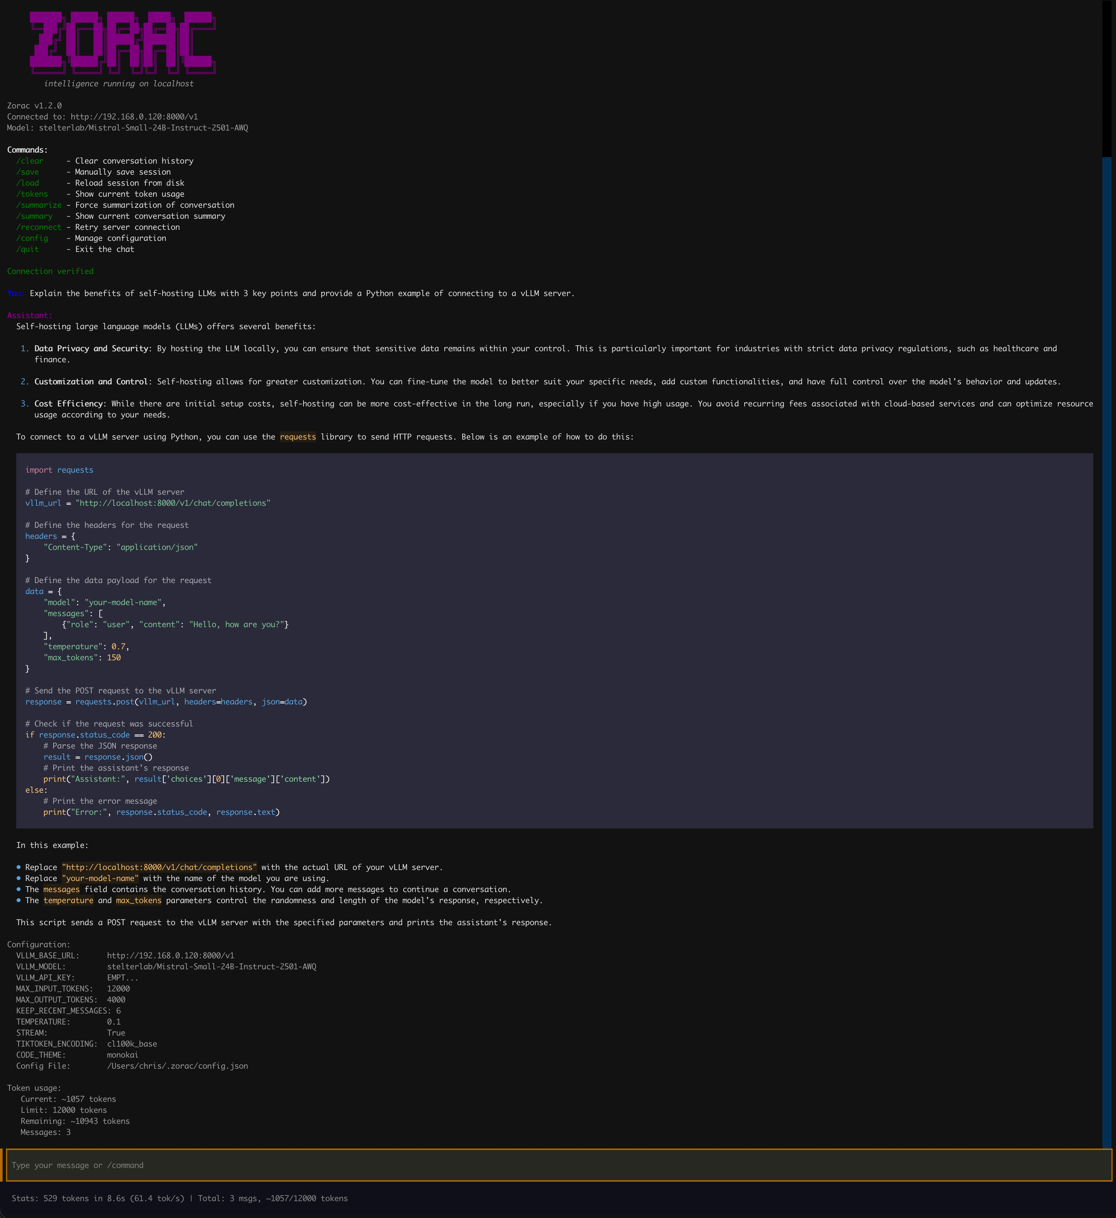This screenshot has height=1218, width=1116.
Task: Click the TEMPERATURE value 0.1
Action: pyautogui.click(x=114, y=1022)
